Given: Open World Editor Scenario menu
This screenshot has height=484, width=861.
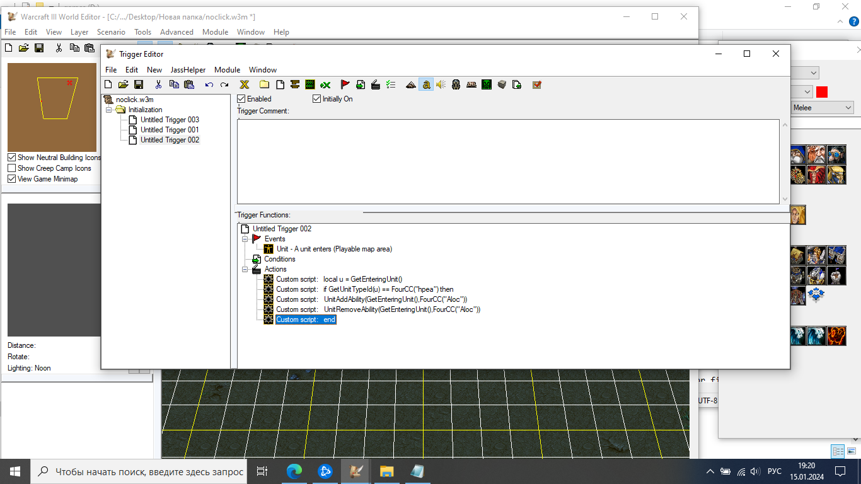Looking at the screenshot, I should point(111,32).
